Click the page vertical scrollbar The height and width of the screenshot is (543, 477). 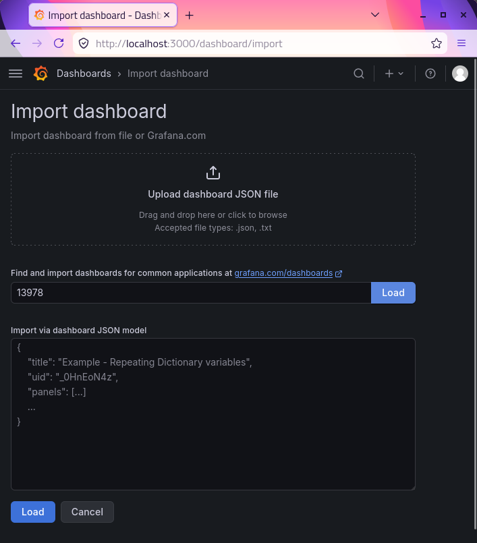click(x=475, y=294)
